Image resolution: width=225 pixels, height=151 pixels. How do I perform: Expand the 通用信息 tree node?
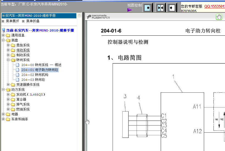(3, 35)
